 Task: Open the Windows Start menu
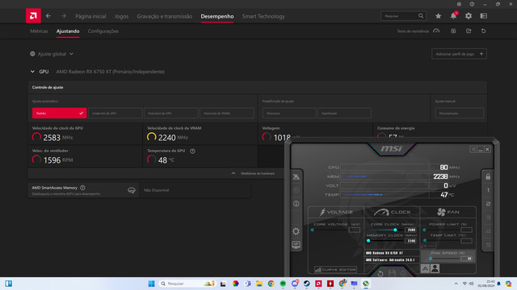point(151,284)
